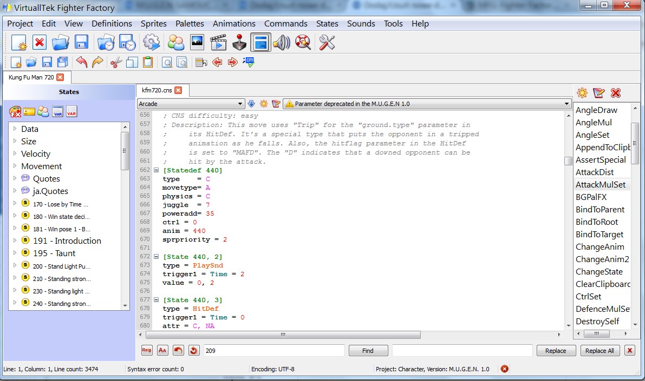Click the red left arrow navigation icon
The image size is (645, 381).
(x=217, y=62)
